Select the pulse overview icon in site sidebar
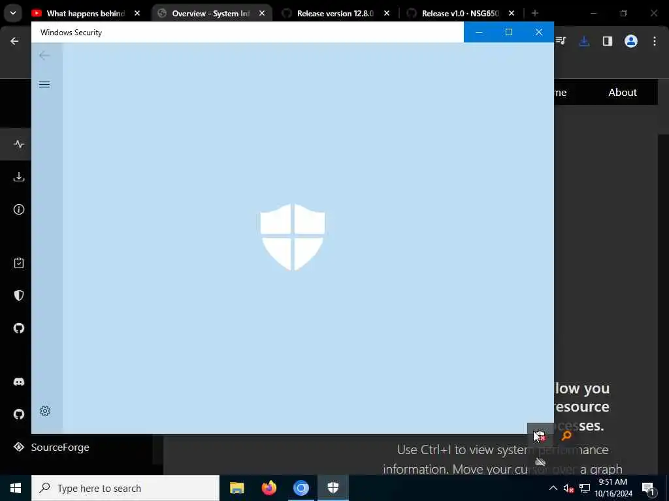The image size is (669, 501). click(x=19, y=144)
